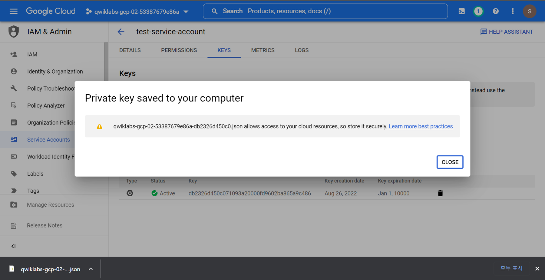Click the Release Notes icon

14,226
